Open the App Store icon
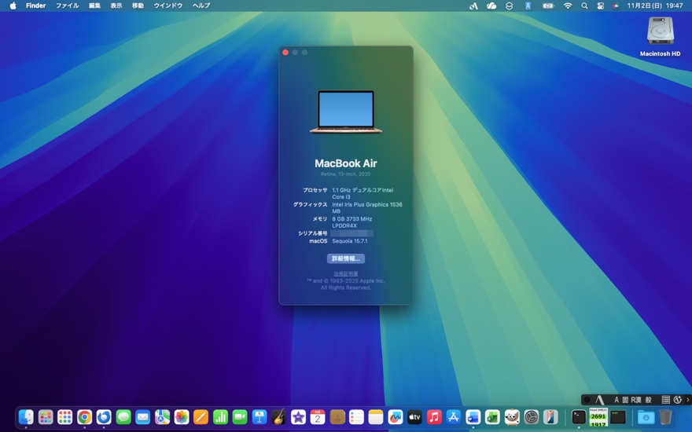The image size is (692, 432). (454, 417)
